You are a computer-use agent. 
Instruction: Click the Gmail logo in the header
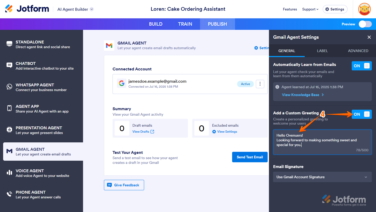(x=109, y=46)
